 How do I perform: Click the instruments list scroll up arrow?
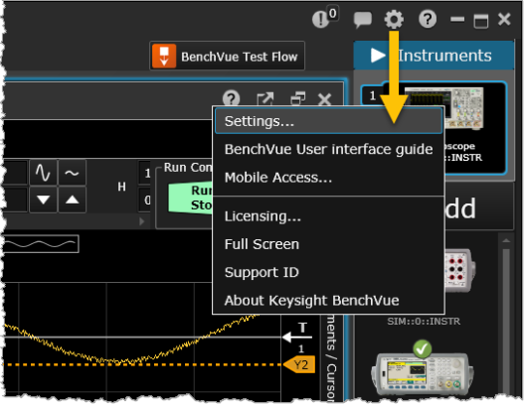[506, 240]
